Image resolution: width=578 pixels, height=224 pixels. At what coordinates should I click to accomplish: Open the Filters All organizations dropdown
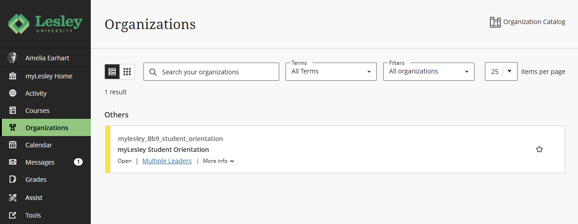pyautogui.click(x=429, y=72)
